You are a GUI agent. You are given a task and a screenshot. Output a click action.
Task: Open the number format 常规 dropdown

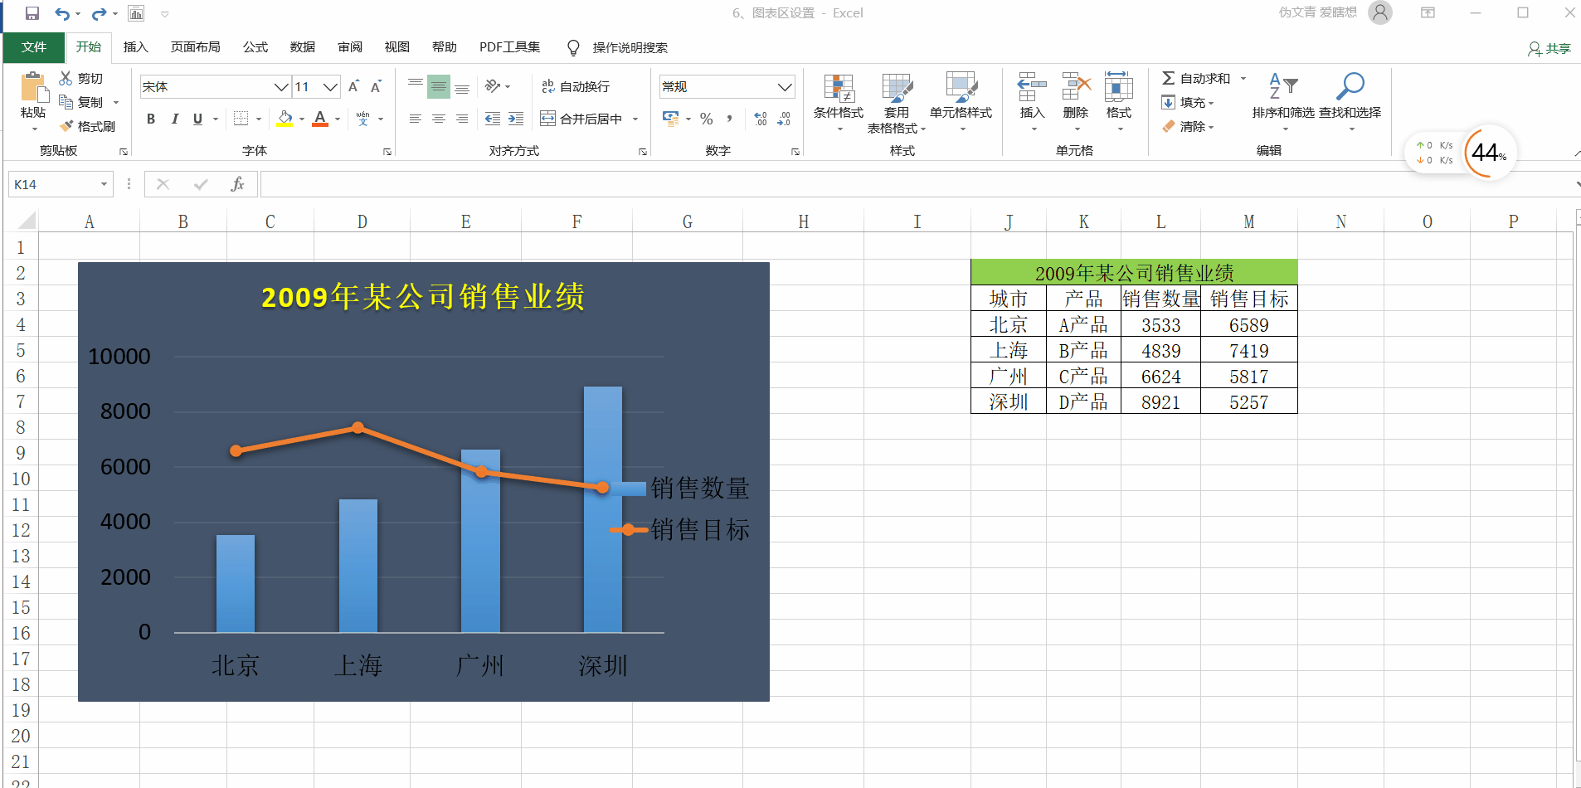point(785,86)
